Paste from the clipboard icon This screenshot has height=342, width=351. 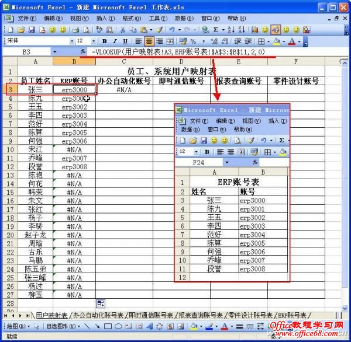[x=143, y=30]
